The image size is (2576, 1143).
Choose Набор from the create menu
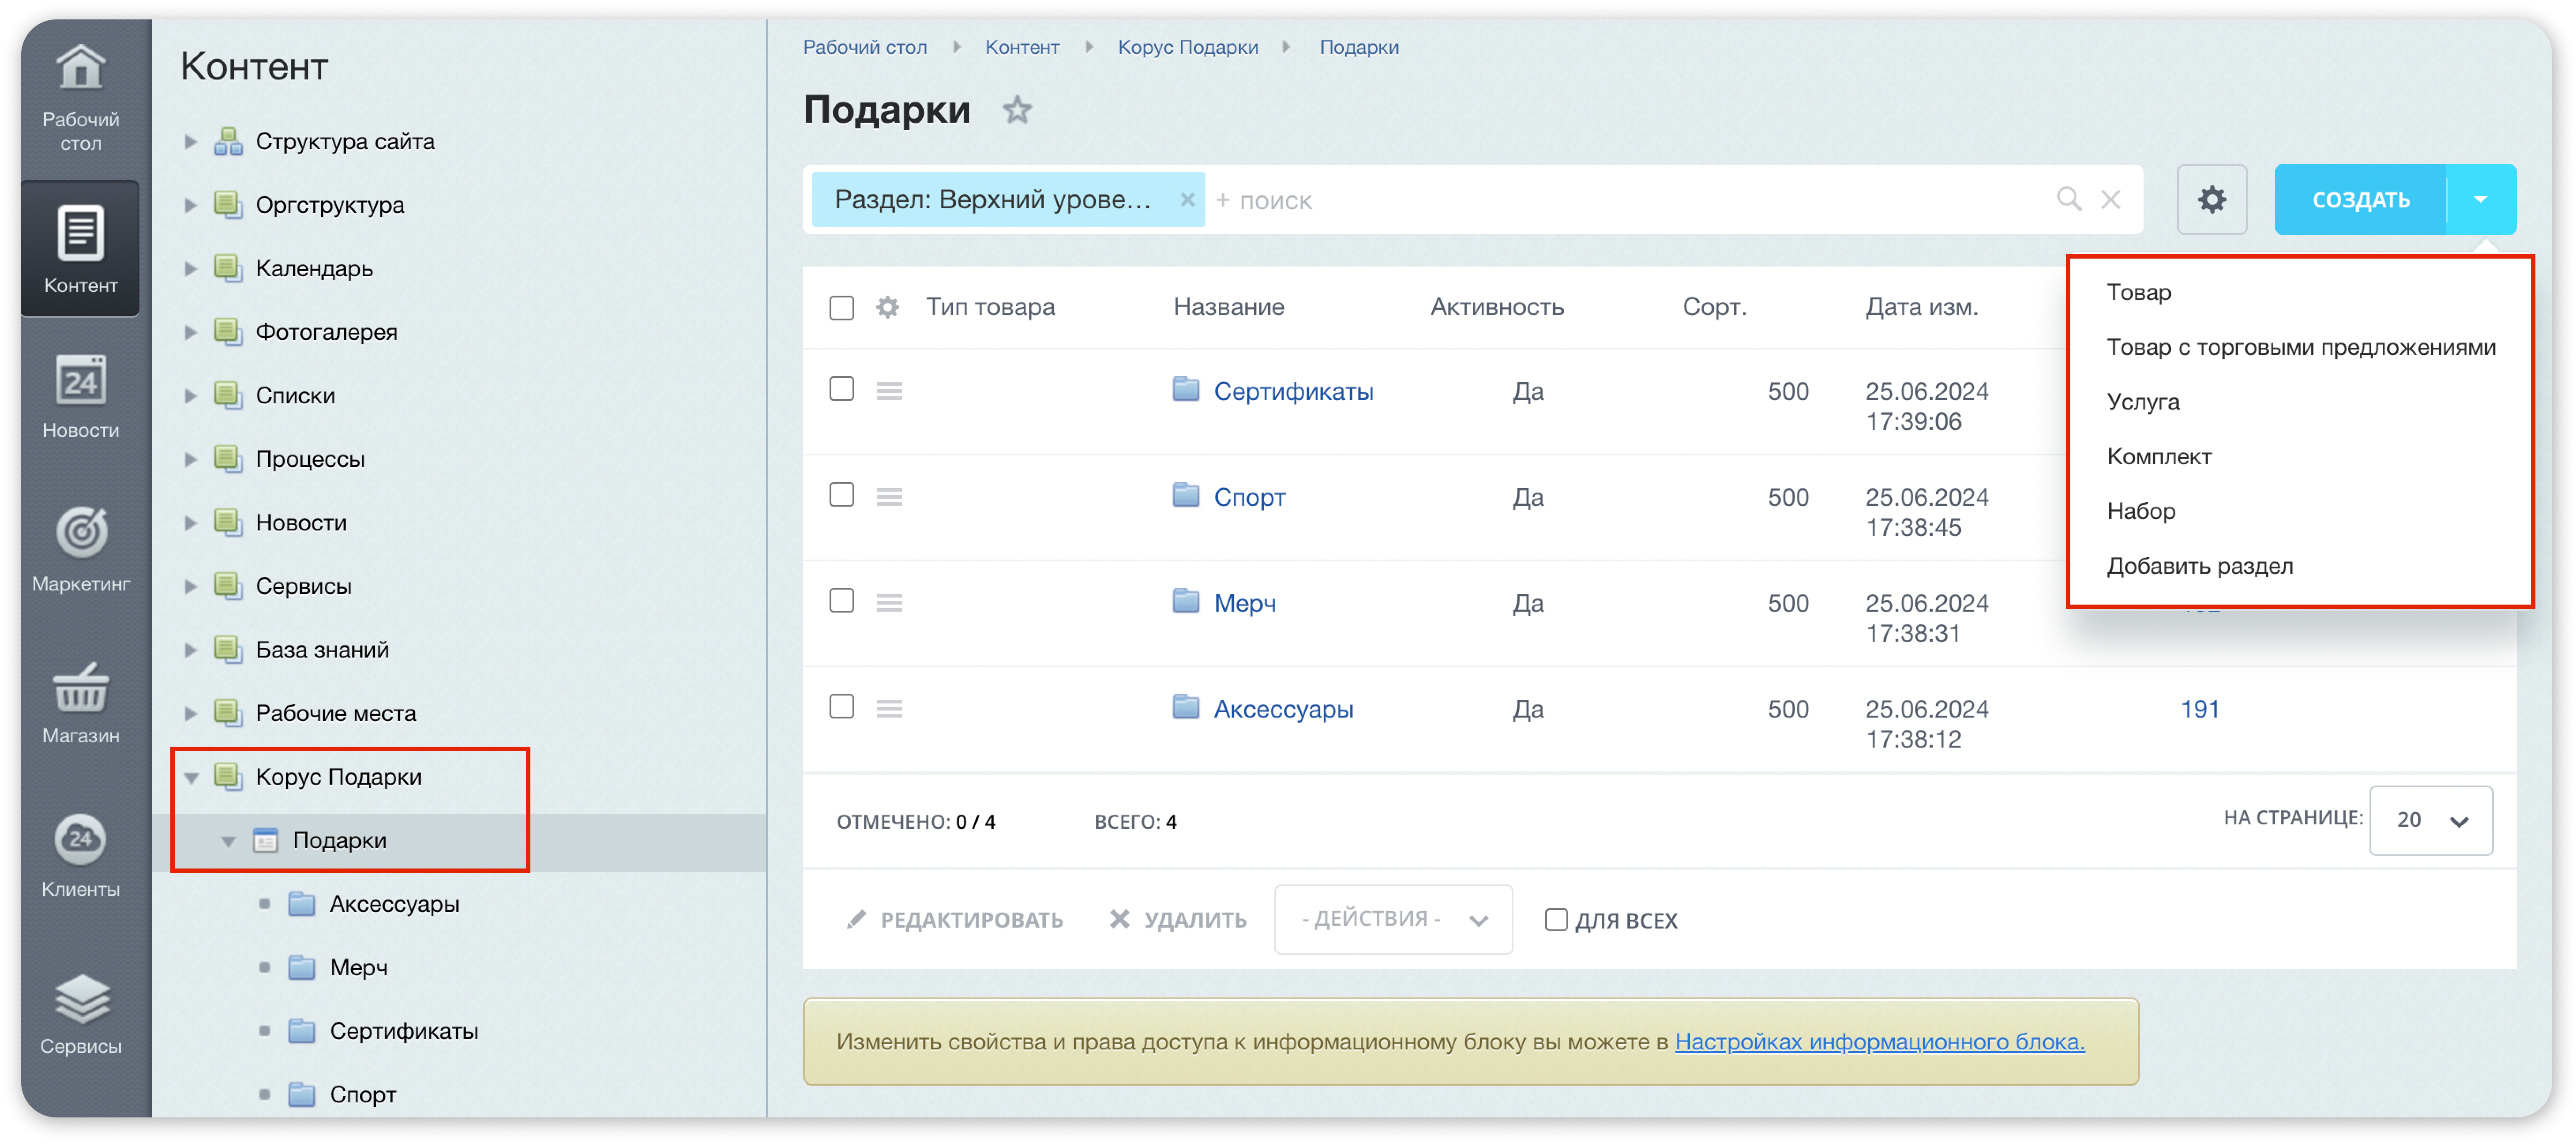2141,511
